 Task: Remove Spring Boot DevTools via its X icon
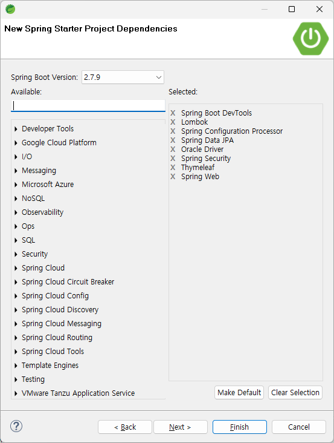tap(173, 113)
